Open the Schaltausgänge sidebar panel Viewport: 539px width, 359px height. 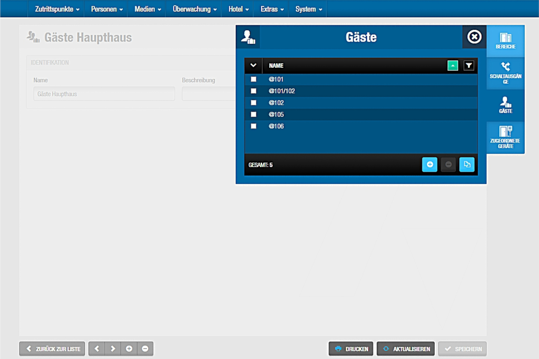pos(505,73)
